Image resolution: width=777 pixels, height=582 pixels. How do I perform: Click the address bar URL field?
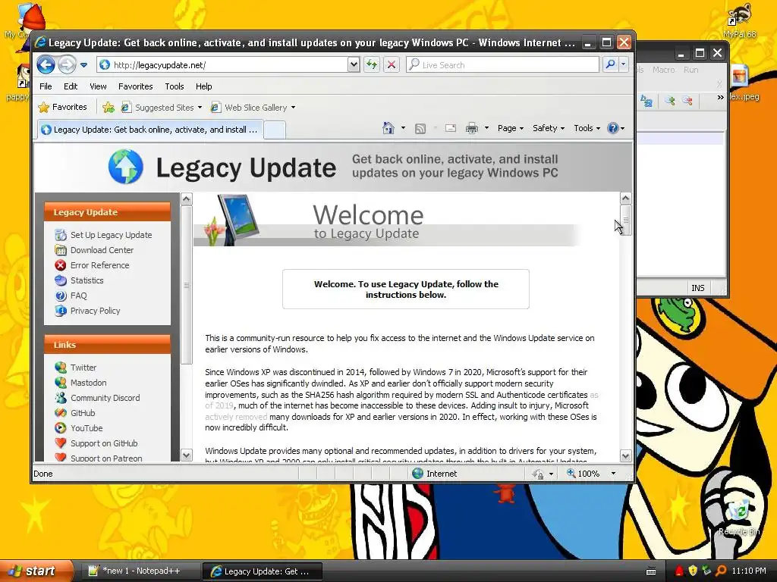[222, 65]
